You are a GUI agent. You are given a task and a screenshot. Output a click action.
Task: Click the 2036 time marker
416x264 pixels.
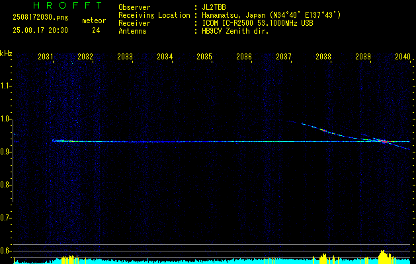click(244, 56)
